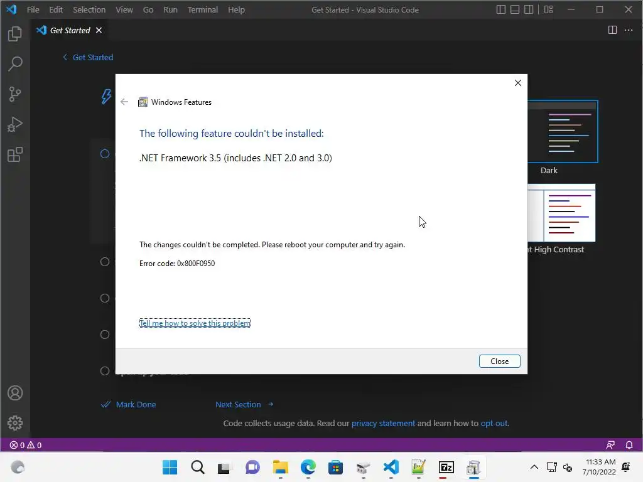Open the Manage gear icon

point(15,422)
